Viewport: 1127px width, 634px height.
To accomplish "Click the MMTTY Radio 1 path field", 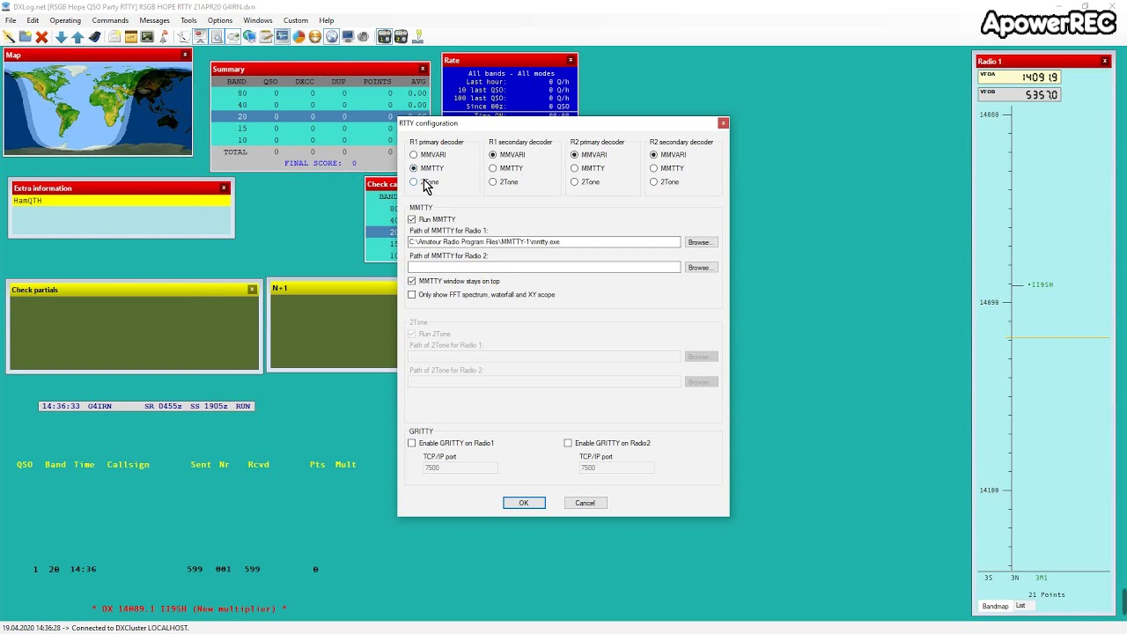I will [x=544, y=242].
